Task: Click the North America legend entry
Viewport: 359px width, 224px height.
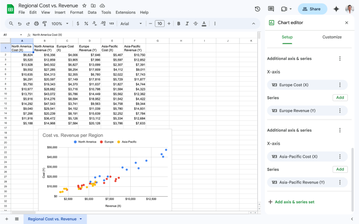Action: pyautogui.click(x=85, y=142)
